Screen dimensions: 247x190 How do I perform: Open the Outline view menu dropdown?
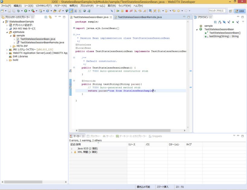243,22
